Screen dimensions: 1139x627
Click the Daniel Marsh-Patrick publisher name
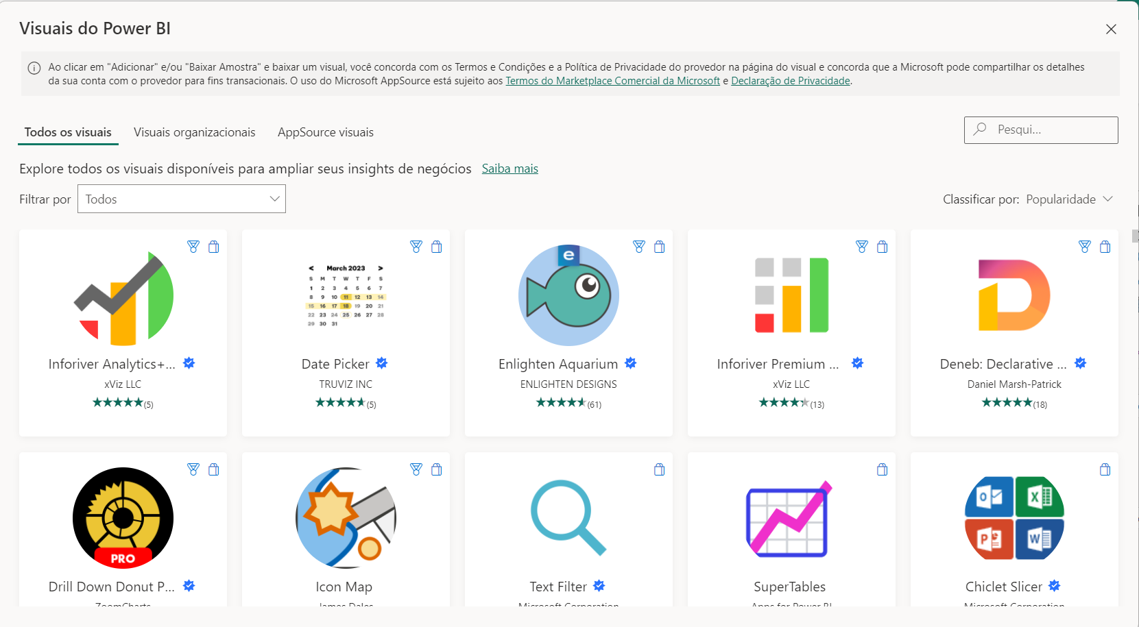click(1014, 384)
